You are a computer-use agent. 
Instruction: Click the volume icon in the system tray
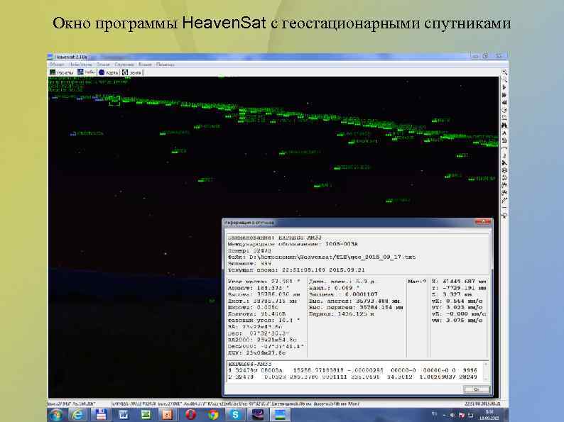pyautogui.click(x=452, y=415)
